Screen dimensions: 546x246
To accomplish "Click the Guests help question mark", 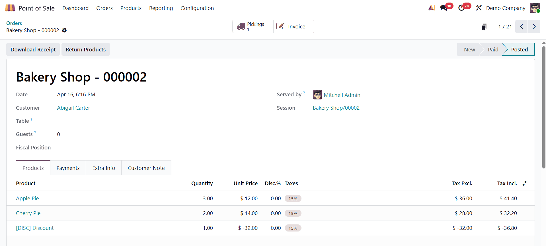I will (35, 133).
